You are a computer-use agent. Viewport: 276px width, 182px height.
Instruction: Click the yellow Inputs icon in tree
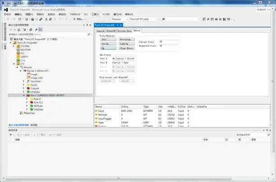[x=28, y=84]
